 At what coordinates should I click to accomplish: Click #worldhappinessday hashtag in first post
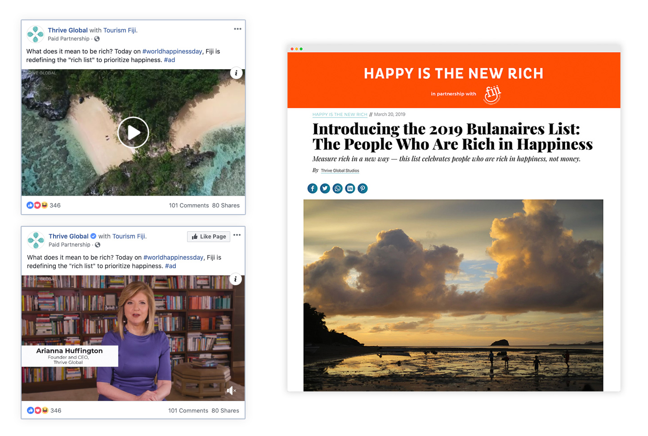pos(172,51)
